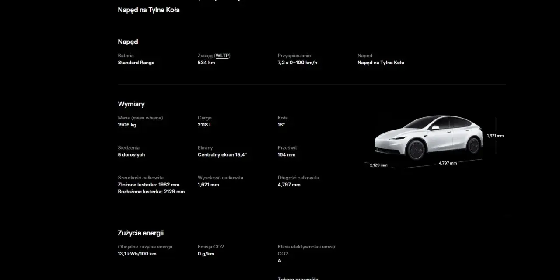Select the '4,797 mm' length label on diagram
Screen dimensions: 560x280
click(x=448, y=163)
